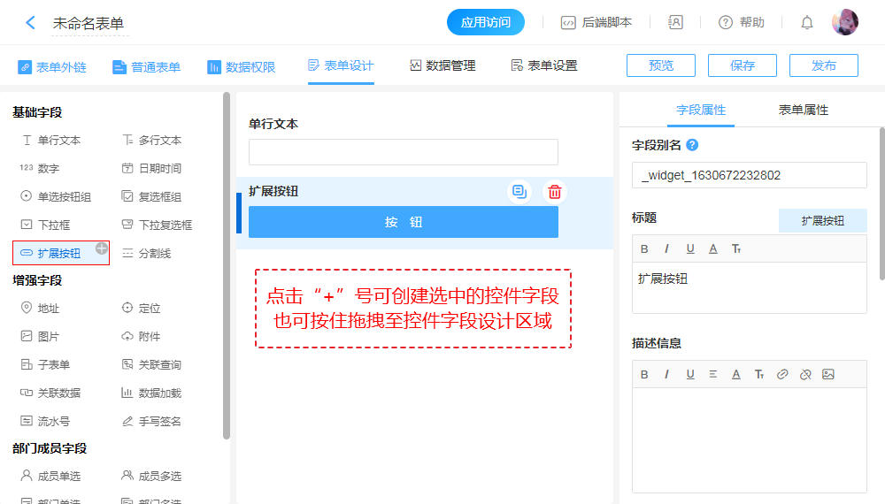Open the notification bell
This screenshot has width=885, height=504.
tap(806, 23)
